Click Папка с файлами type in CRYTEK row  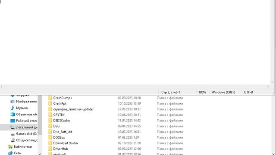(170, 115)
